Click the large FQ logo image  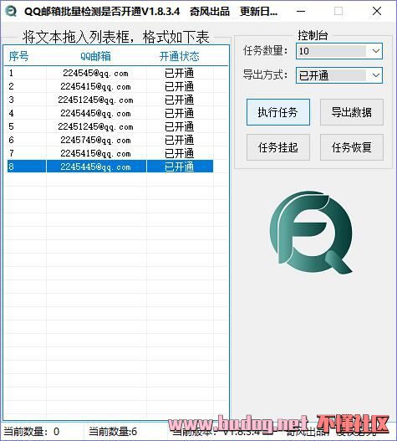point(311,233)
